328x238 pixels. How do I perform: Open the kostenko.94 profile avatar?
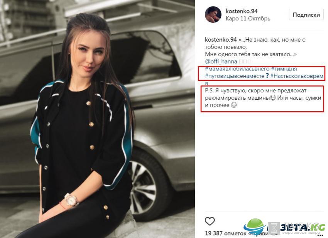point(213,14)
